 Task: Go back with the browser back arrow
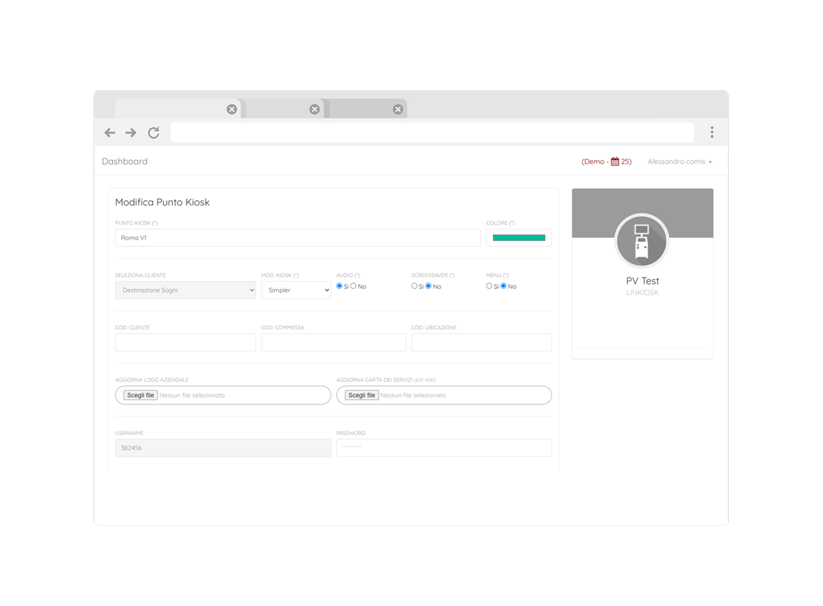coord(110,133)
